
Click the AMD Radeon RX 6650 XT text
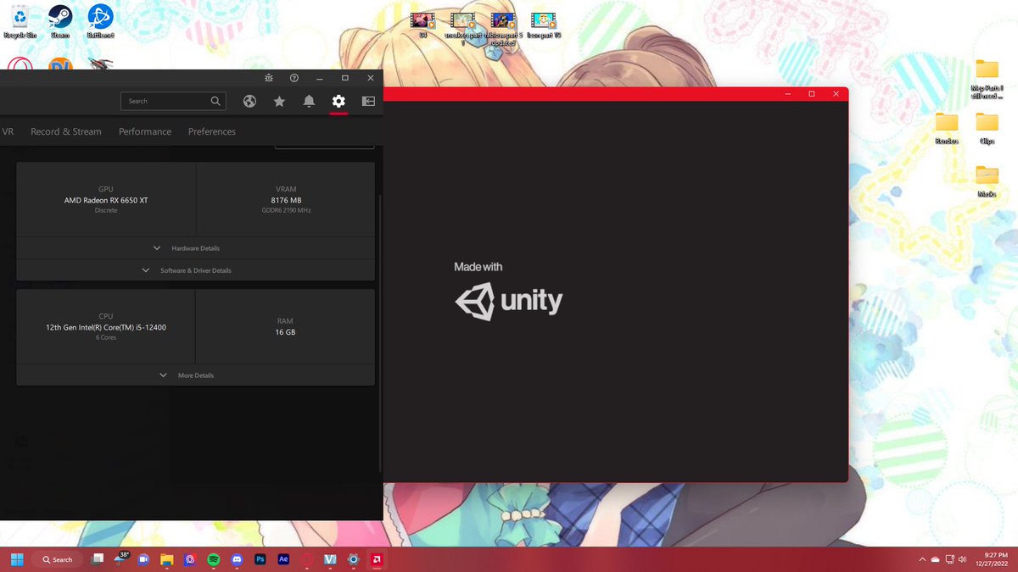point(106,201)
